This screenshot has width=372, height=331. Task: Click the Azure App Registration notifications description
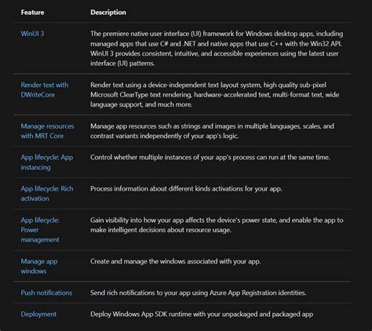coord(198,293)
